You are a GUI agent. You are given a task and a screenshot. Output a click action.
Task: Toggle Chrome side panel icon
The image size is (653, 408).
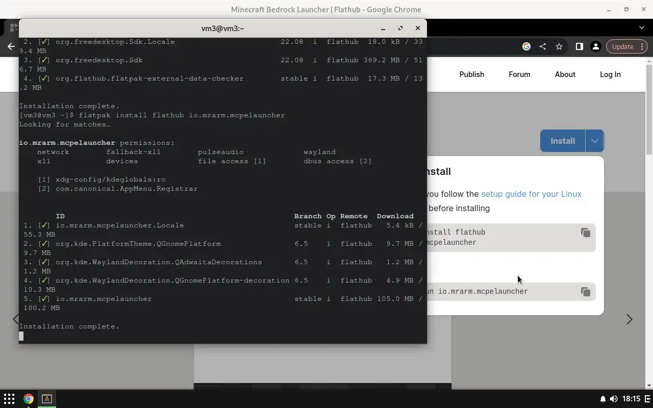coord(579,46)
